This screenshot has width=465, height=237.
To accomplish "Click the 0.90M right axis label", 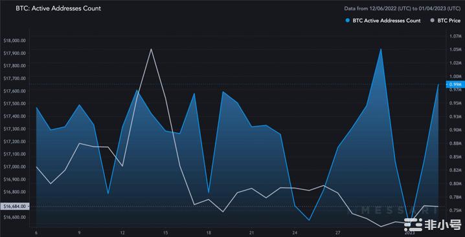I will click(455, 130).
